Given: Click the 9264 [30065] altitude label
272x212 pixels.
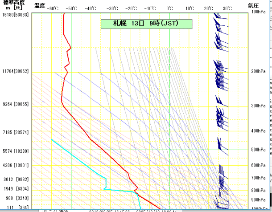Looking at the screenshot, I should click(x=16, y=104).
